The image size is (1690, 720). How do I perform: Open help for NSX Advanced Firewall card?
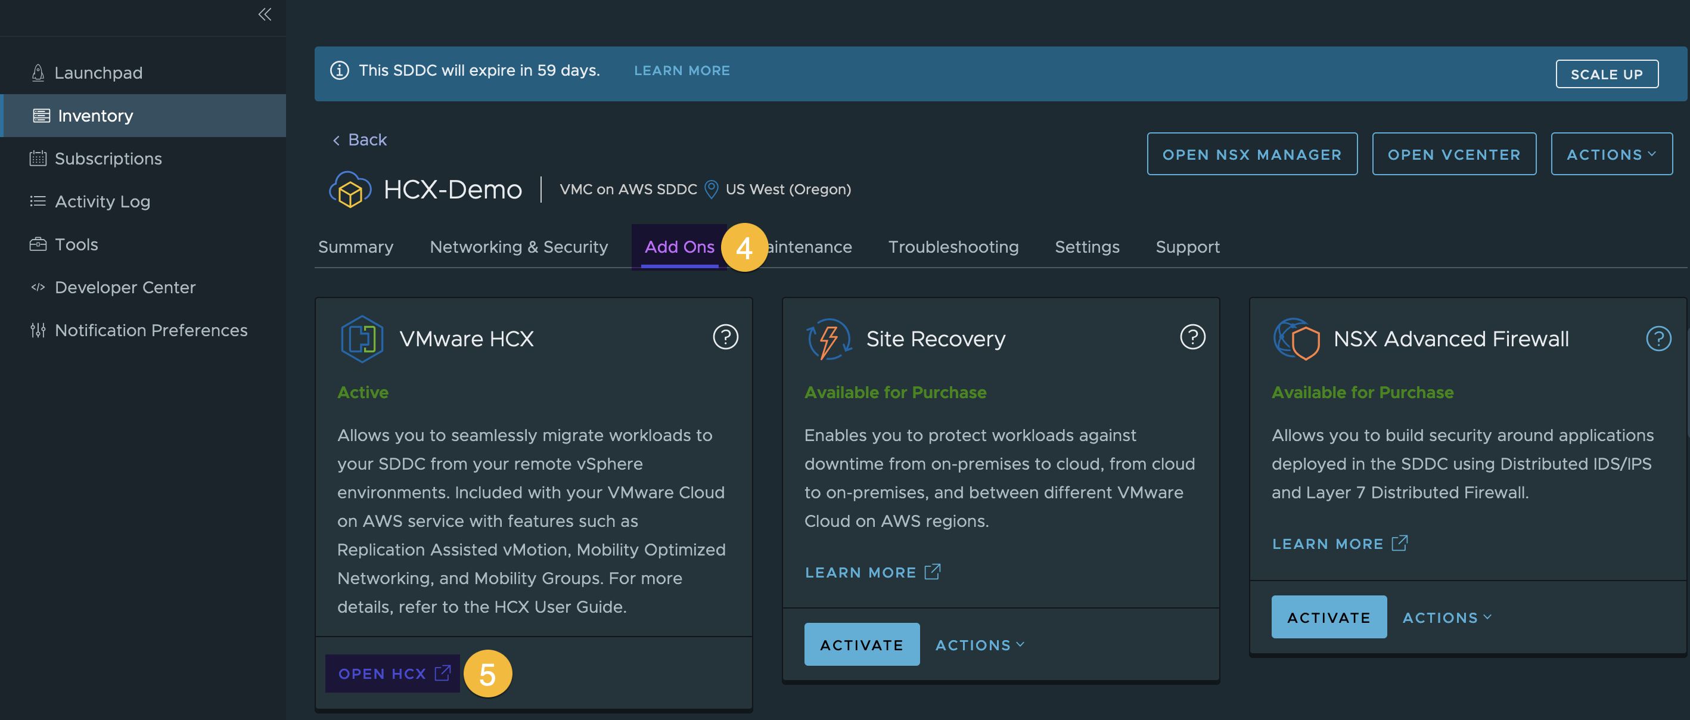pyautogui.click(x=1658, y=339)
